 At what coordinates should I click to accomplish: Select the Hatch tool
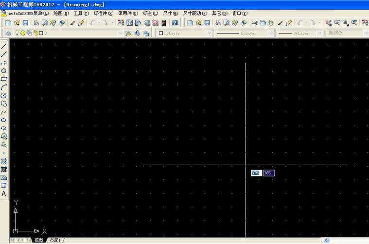click(4, 161)
